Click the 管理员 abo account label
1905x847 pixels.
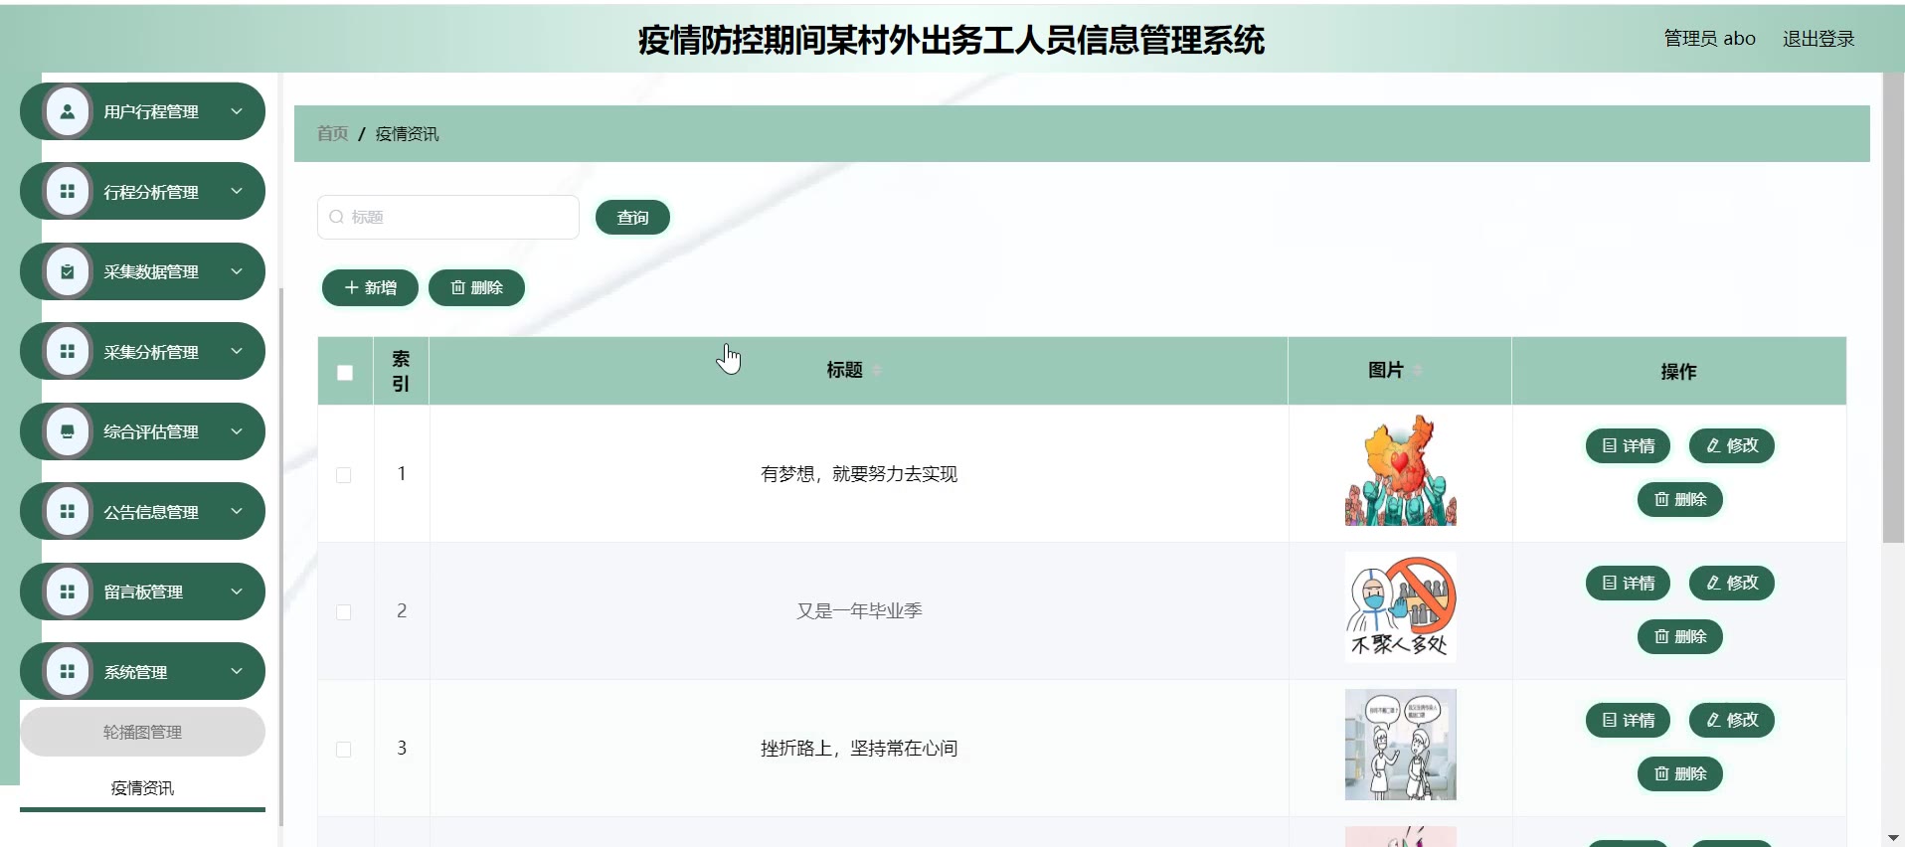tap(1710, 39)
